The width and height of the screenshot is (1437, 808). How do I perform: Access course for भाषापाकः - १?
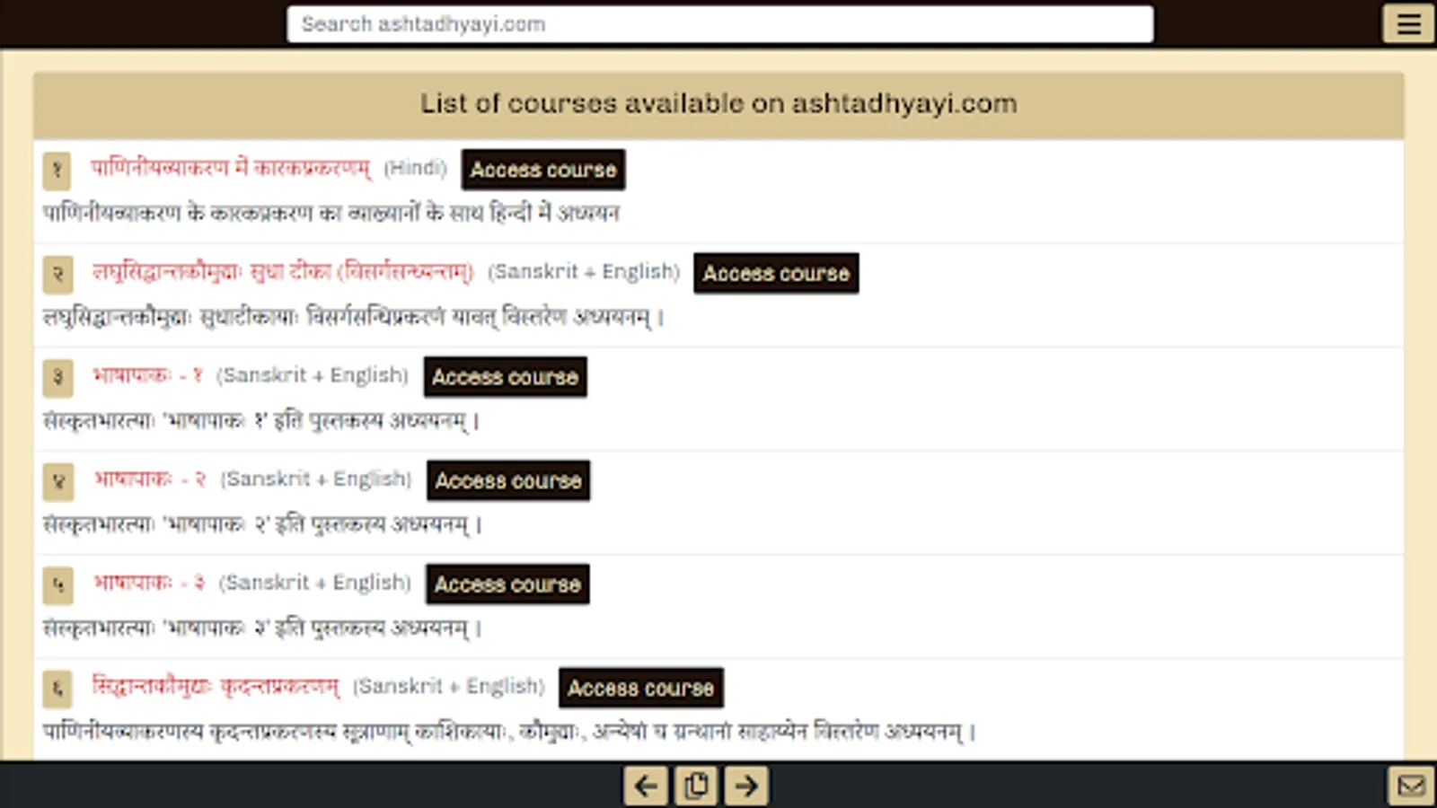(505, 377)
